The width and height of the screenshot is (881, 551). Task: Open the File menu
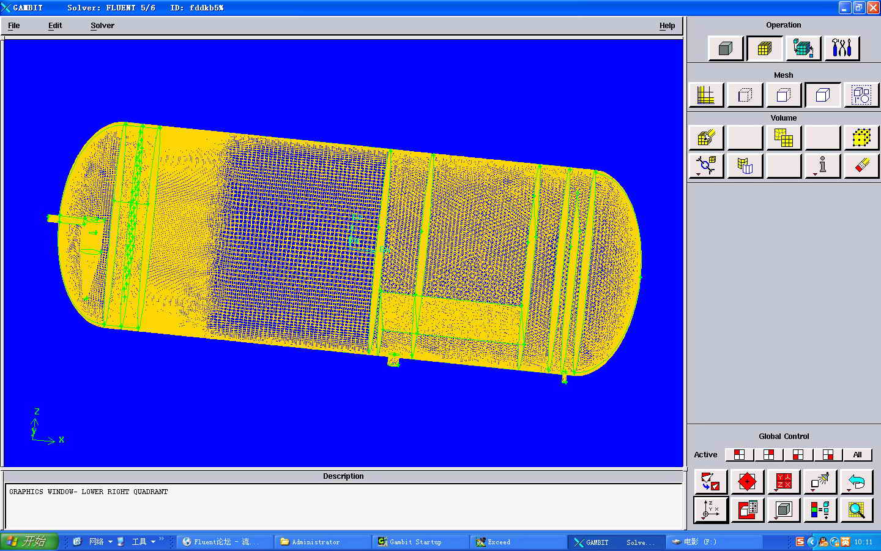(x=14, y=26)
